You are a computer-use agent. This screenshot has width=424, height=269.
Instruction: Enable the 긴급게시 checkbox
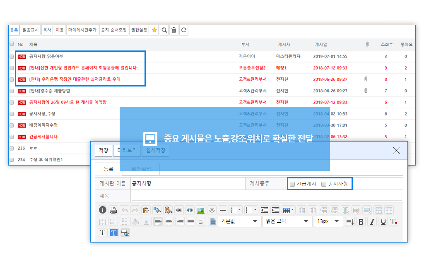click(292, 184)
